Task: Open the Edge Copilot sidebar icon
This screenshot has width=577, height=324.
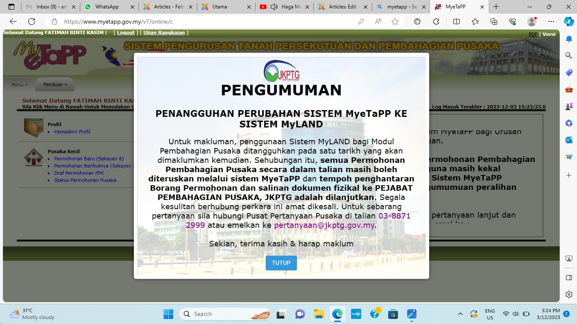Action: 569,22
